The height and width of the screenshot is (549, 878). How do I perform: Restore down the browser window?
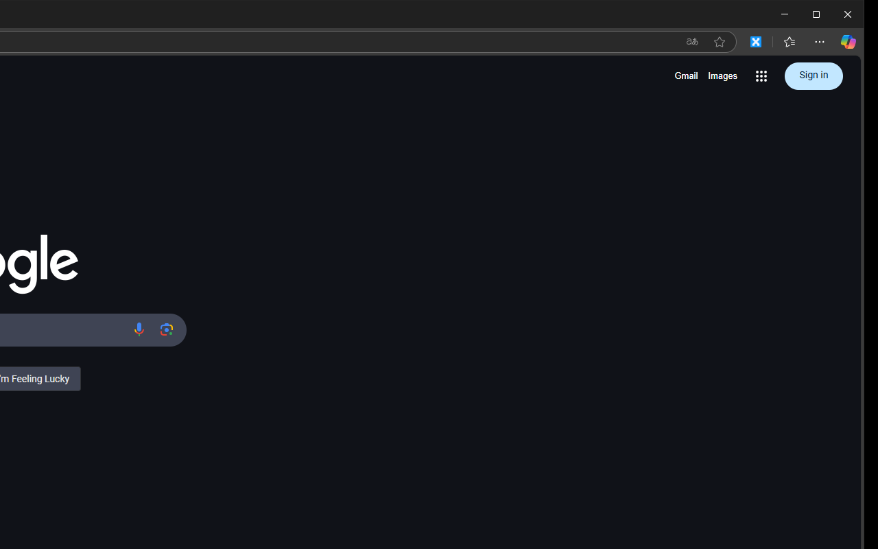tap(816, 14)
